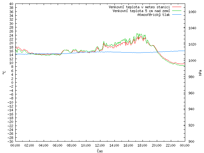
Task: Click pressure label 1020 on right axis
Action: coord(192,44)
